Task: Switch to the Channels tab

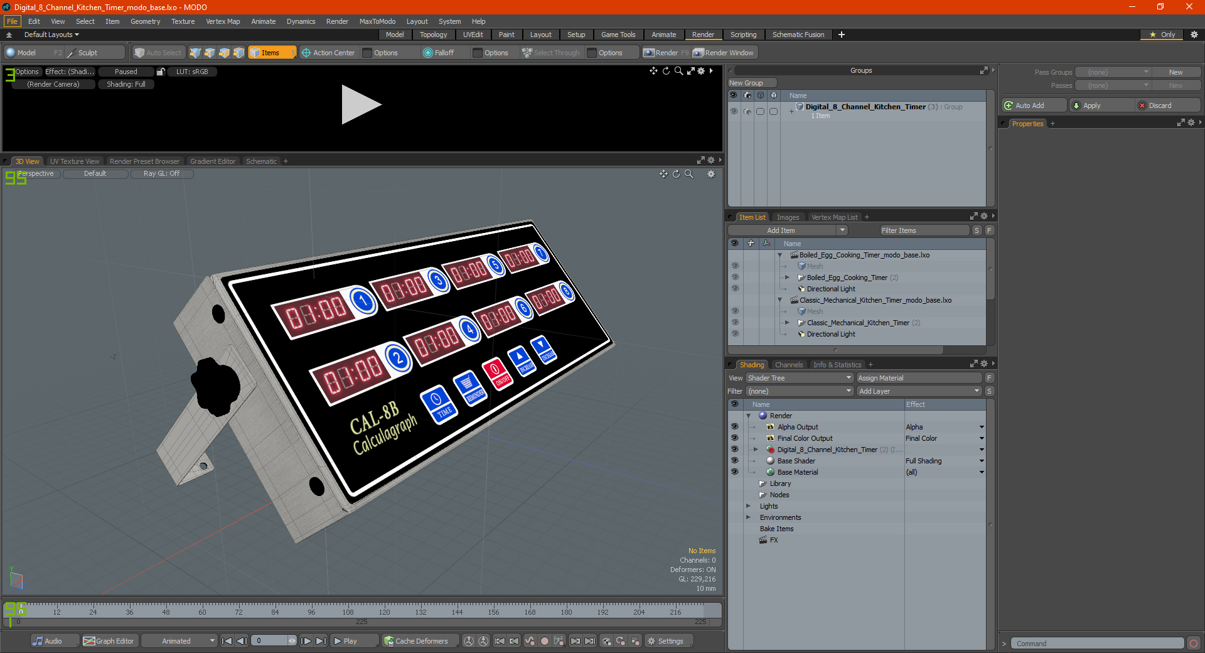Action: coord(788,365)
